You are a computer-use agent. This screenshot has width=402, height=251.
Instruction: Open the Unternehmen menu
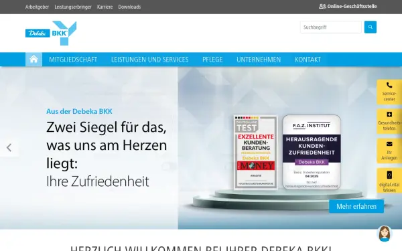259,60
